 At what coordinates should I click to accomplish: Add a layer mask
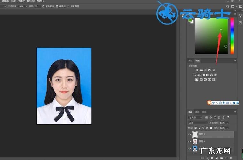[212, 158]
